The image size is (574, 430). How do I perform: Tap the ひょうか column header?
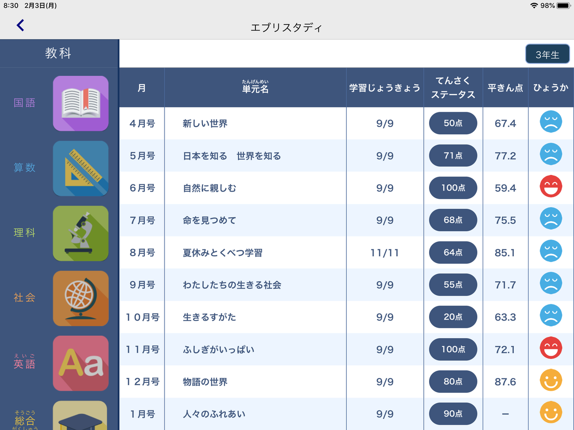click(551, 87)
